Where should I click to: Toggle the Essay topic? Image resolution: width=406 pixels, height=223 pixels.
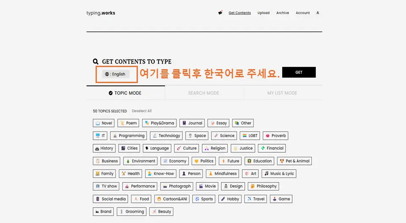218,123
